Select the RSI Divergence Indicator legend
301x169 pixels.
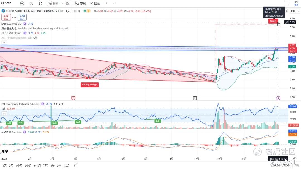coord(20,104)
